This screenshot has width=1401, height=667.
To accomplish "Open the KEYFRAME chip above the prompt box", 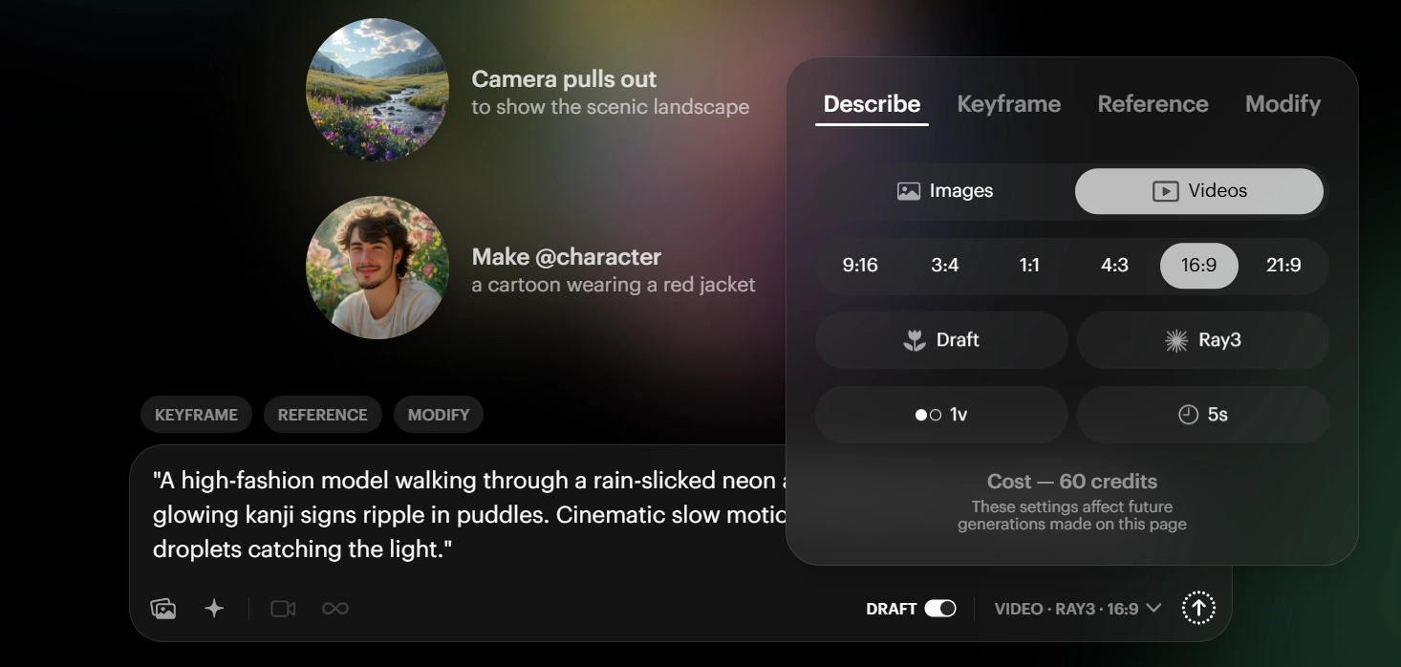I will (x=196, y=414).
